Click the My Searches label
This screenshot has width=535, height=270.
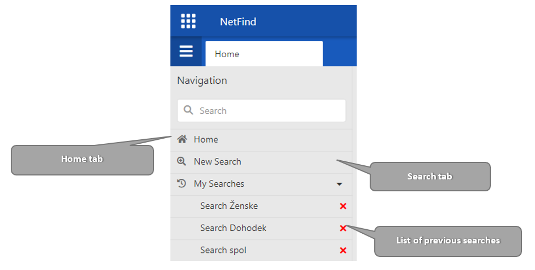pos(219,183)
